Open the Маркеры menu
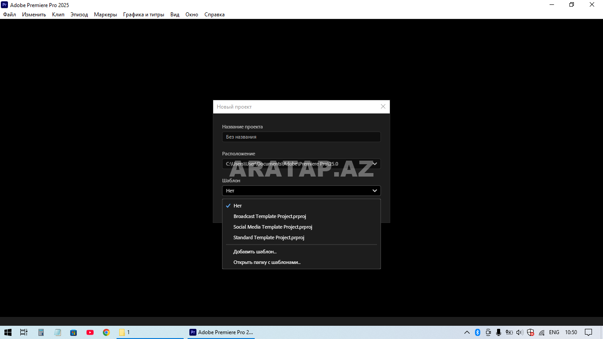Viewport: 603px width, 339px height. pyautogui.click(x=106, y=15)
